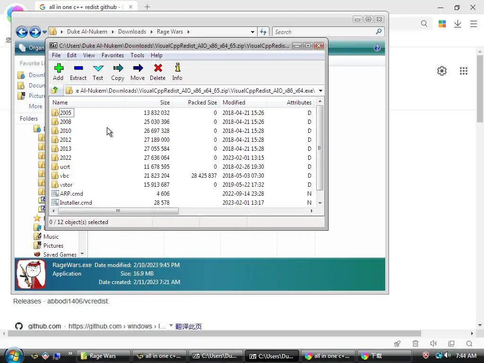Click the Copy toolbar icon

click(118, 68)
